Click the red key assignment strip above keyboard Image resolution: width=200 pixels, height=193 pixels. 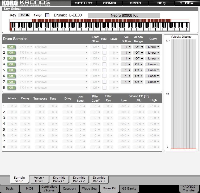(x=101, y=21)
